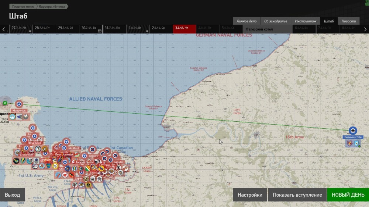
Task: Open Настройки settings button
Action: tap(250, 195)
